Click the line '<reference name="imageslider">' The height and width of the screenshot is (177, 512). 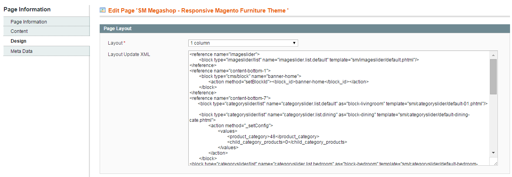tap(224, 54)
